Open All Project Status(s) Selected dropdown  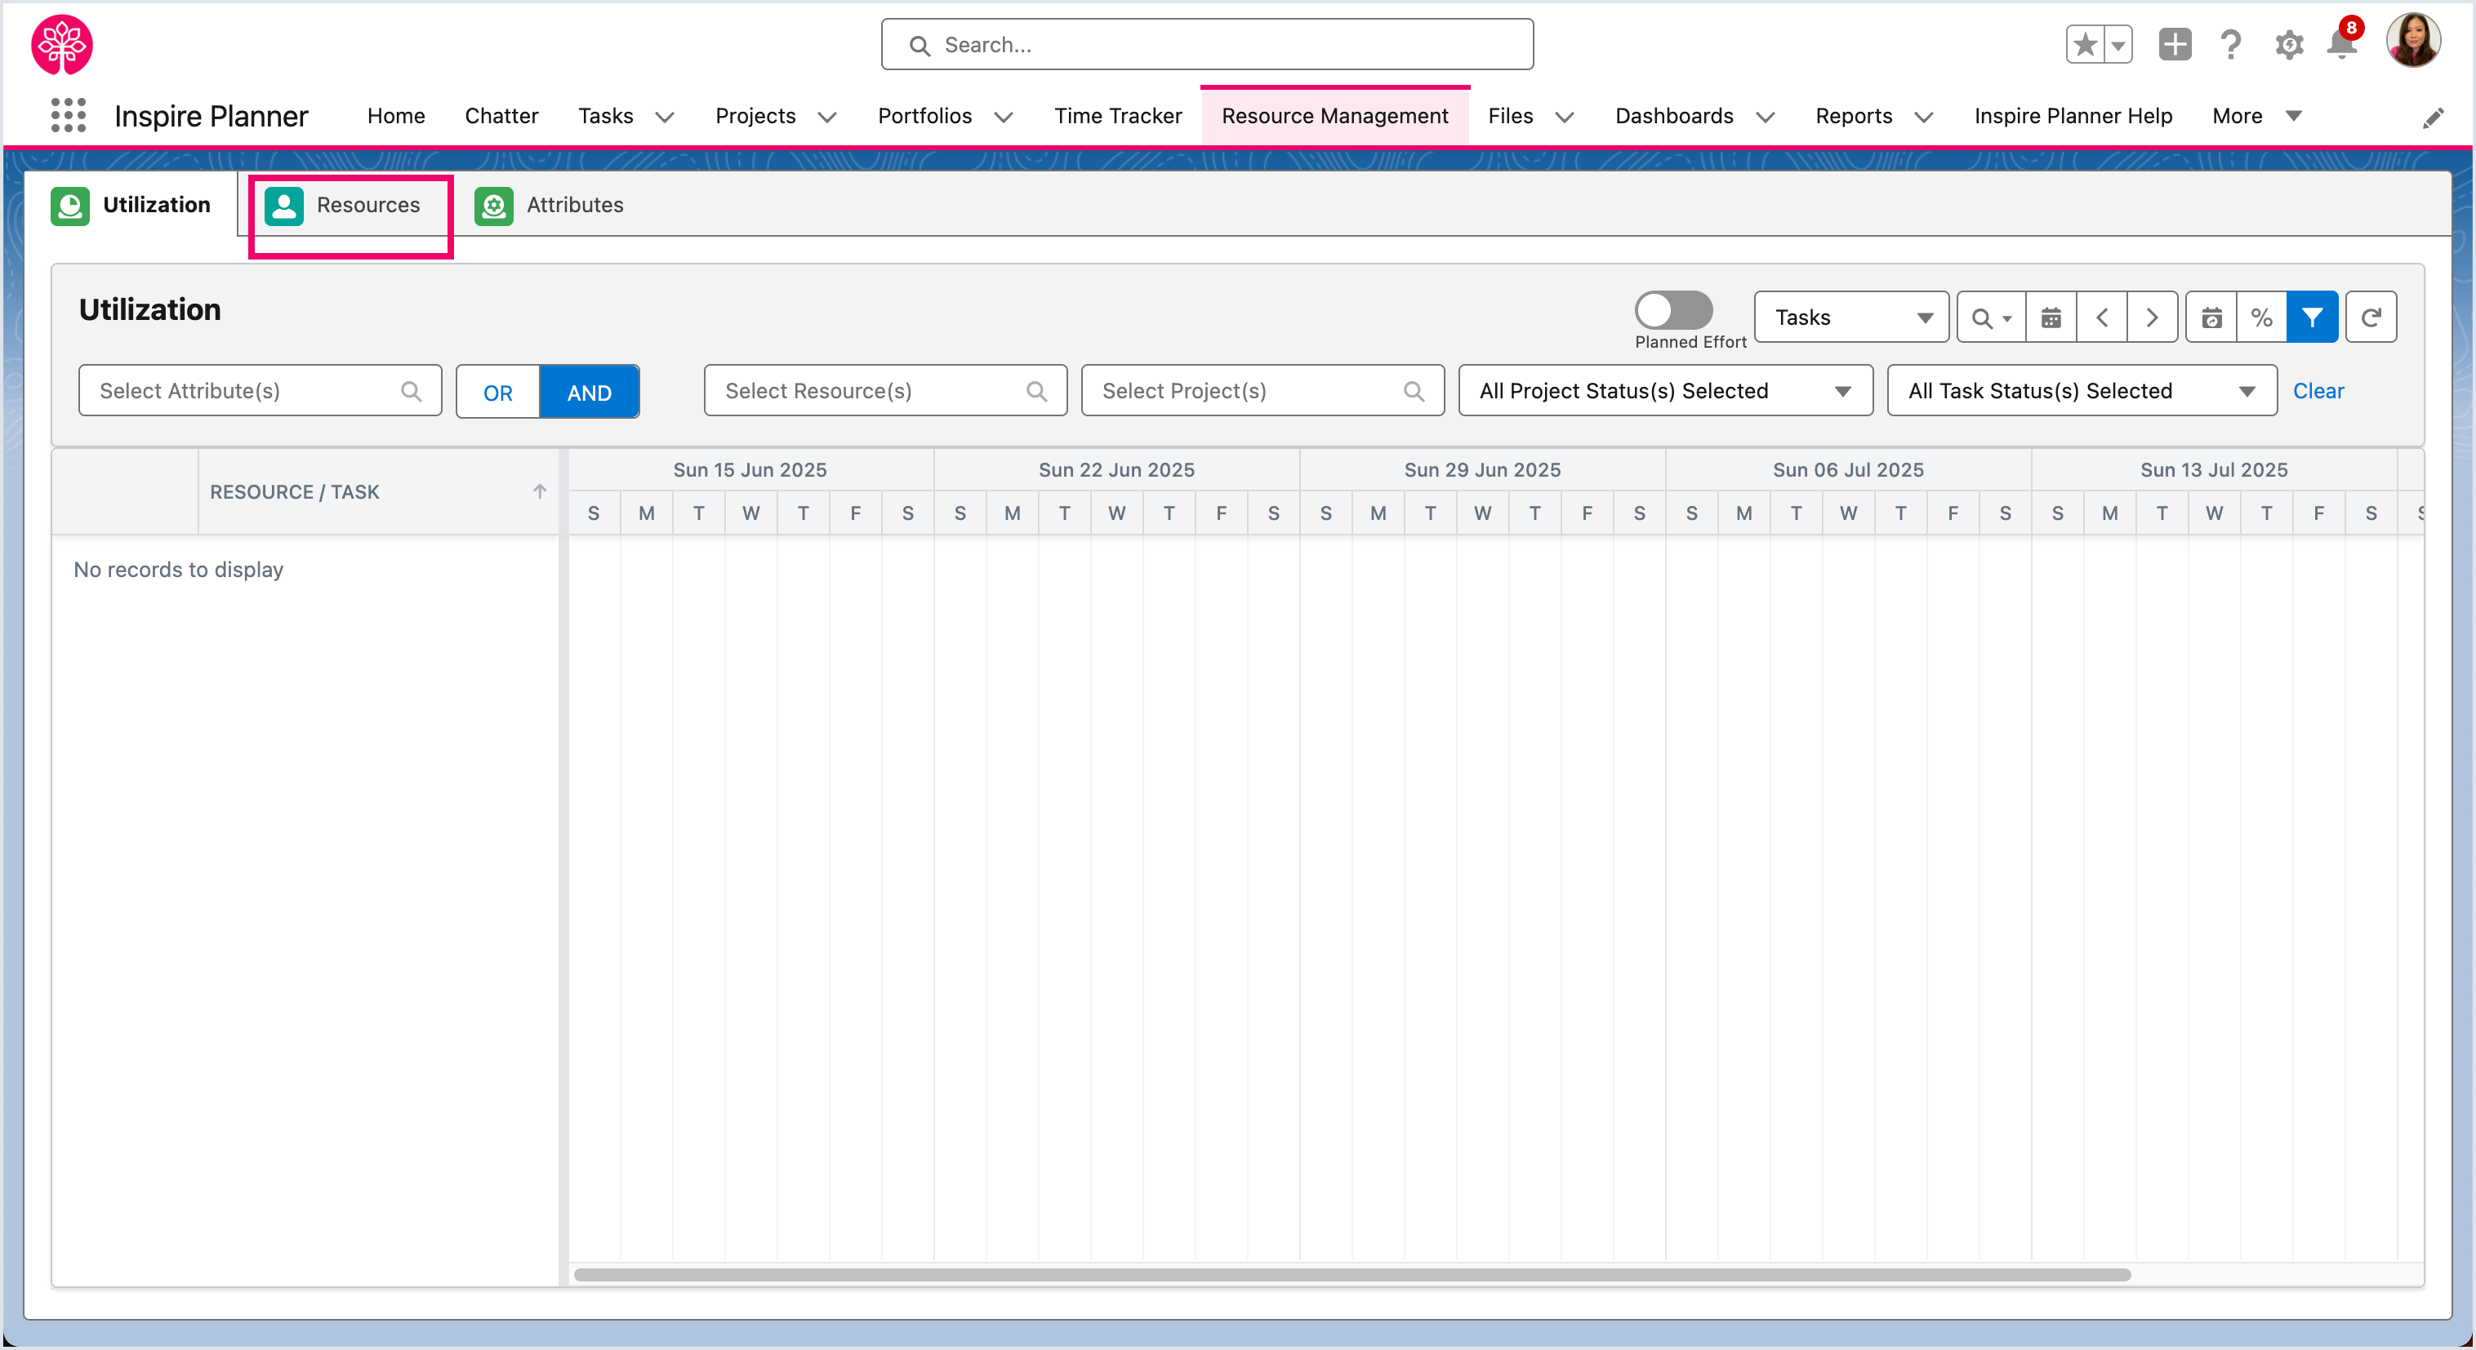coord(1666,391)
